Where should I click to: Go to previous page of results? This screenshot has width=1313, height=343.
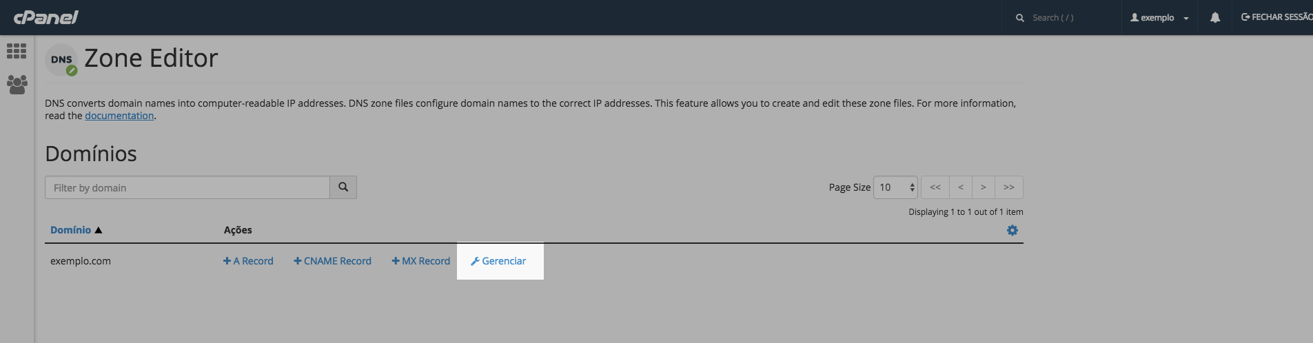point(960,187)
